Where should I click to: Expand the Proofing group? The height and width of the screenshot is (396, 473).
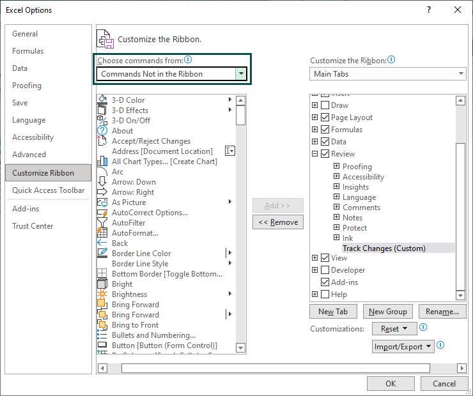(x=336, y=166)
